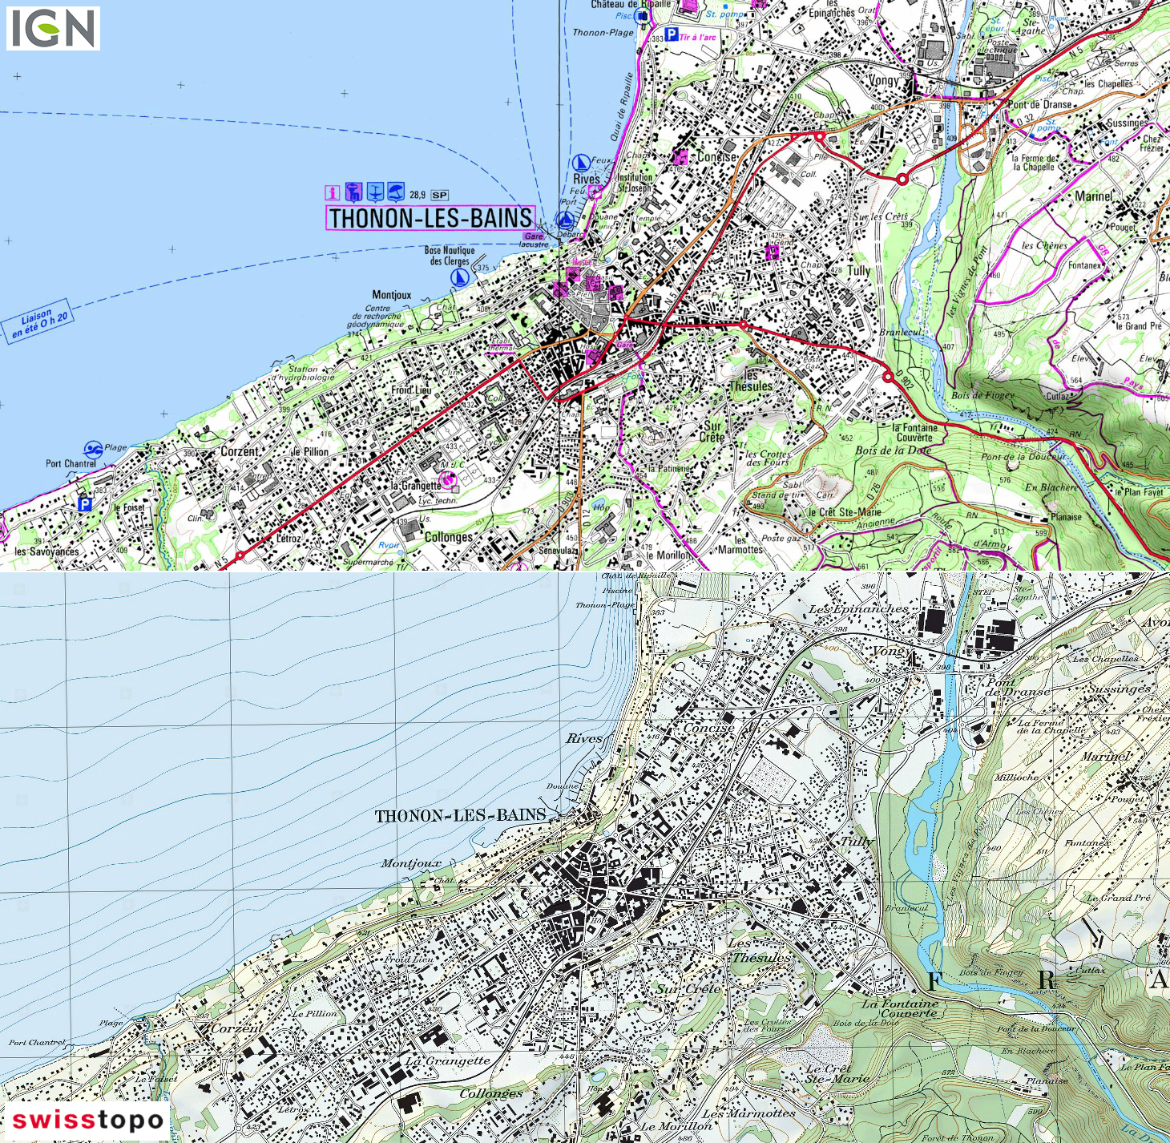This screenshot has height=1143, width=1170.
Task: Select the Liaison en été ferry label
Action: 38,321
